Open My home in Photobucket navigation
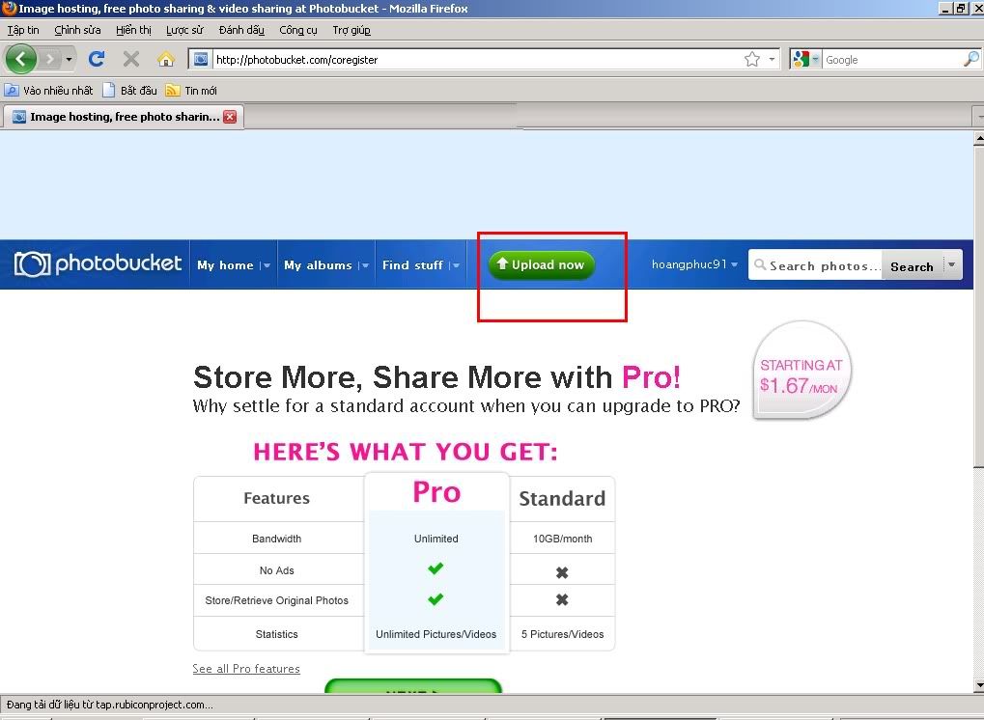984x720 pixels. [225, 265]
